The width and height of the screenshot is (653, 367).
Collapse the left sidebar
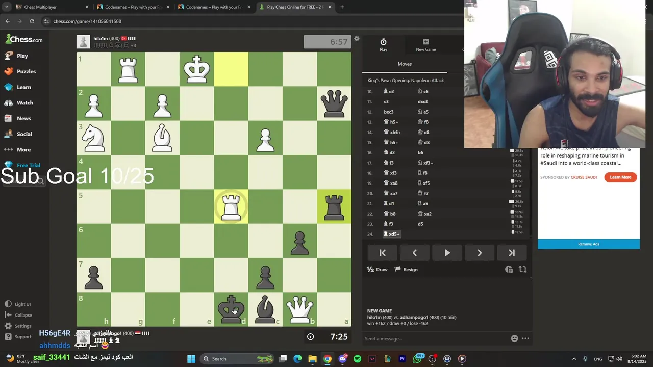click(x=18, y=315)
